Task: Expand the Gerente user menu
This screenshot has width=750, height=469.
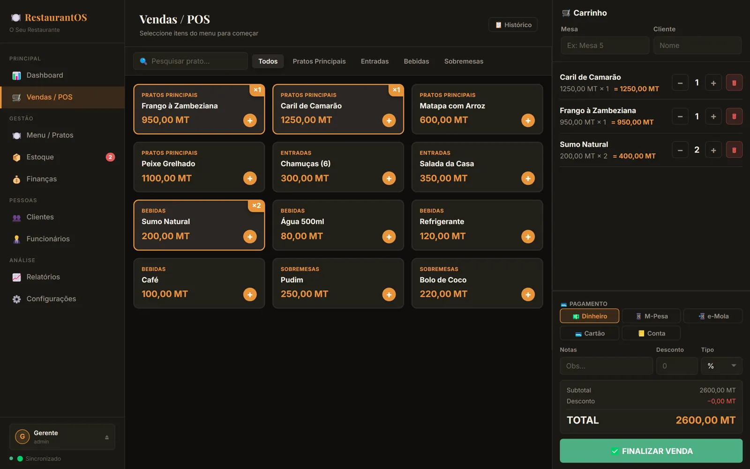Action: pyautogui.click(x=62, y=437)
